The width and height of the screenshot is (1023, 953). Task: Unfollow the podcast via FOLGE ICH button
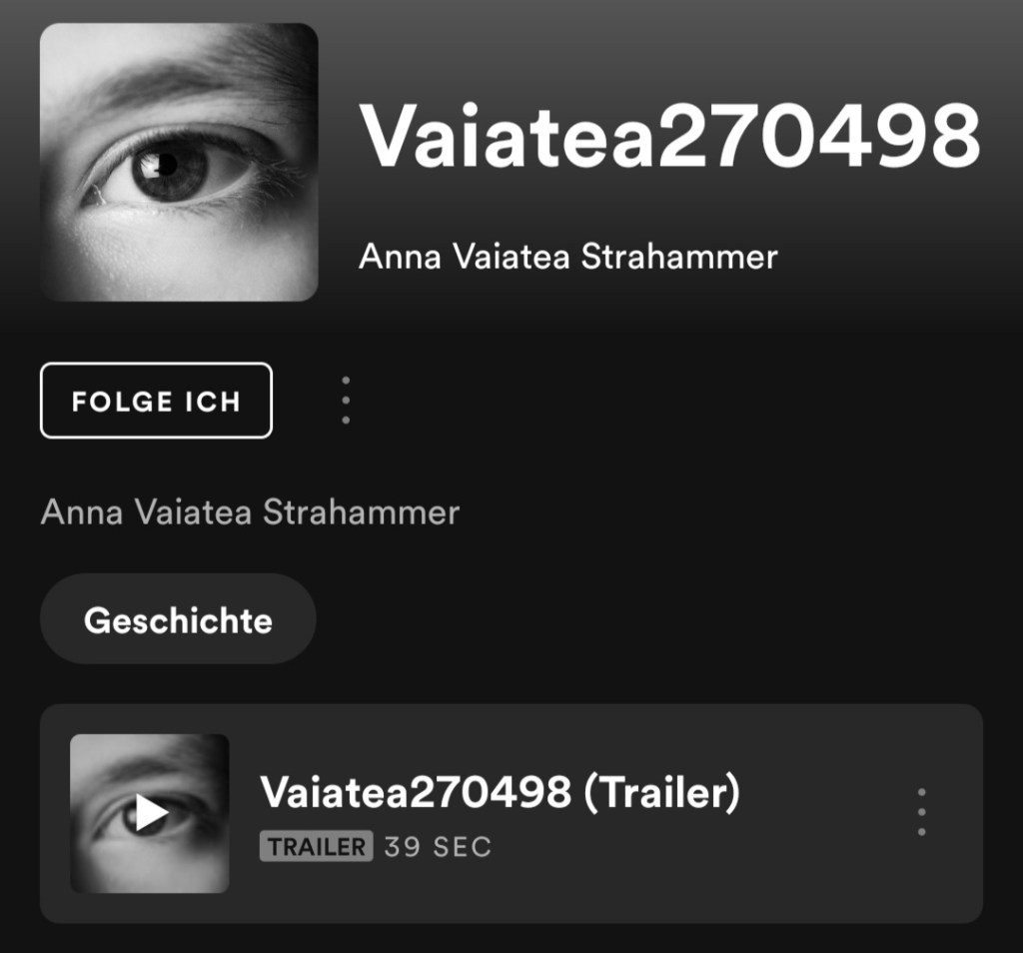(x=156, y=400)
